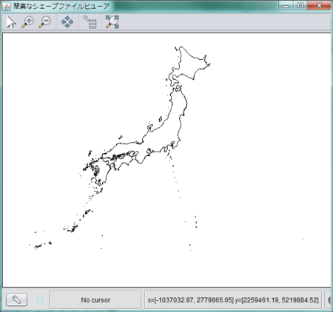Click the map bounds coordinates status

pyautogui.click(x=233, y=300)
